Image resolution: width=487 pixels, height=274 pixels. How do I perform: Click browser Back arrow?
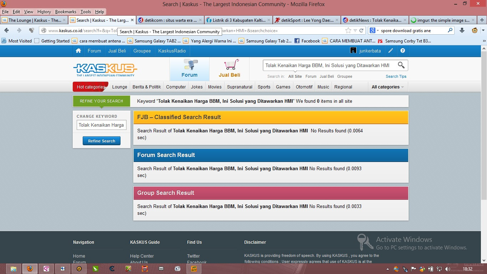coord(6,31)
